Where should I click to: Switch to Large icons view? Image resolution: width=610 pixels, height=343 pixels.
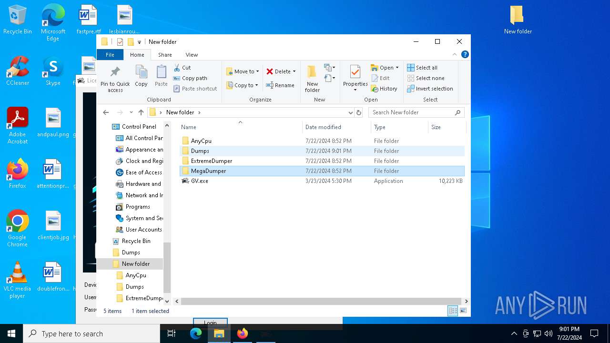pos(463,311)
